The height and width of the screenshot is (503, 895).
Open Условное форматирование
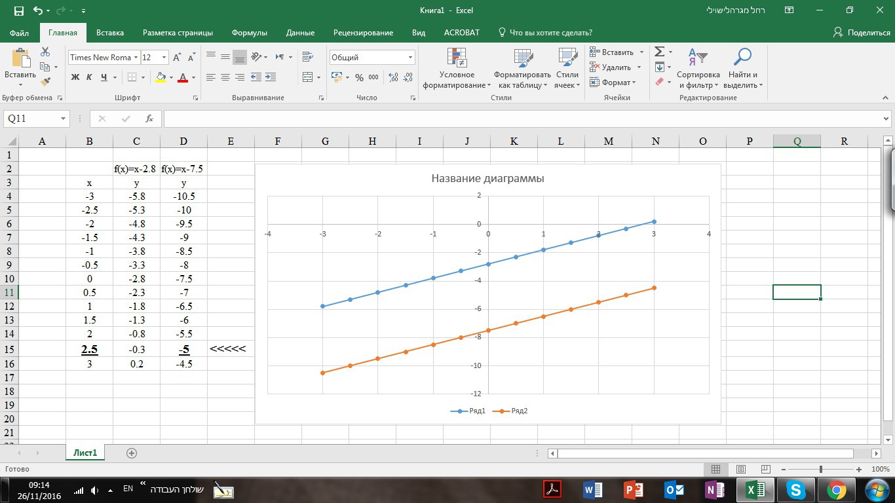[457, 69]
